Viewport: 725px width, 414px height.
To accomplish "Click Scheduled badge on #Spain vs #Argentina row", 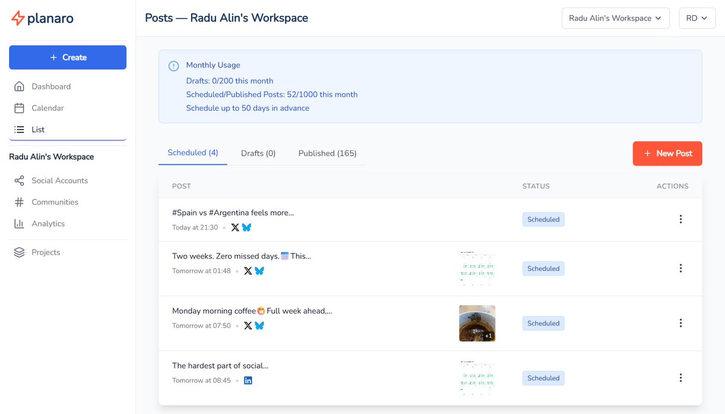I will tap(543, 219).
